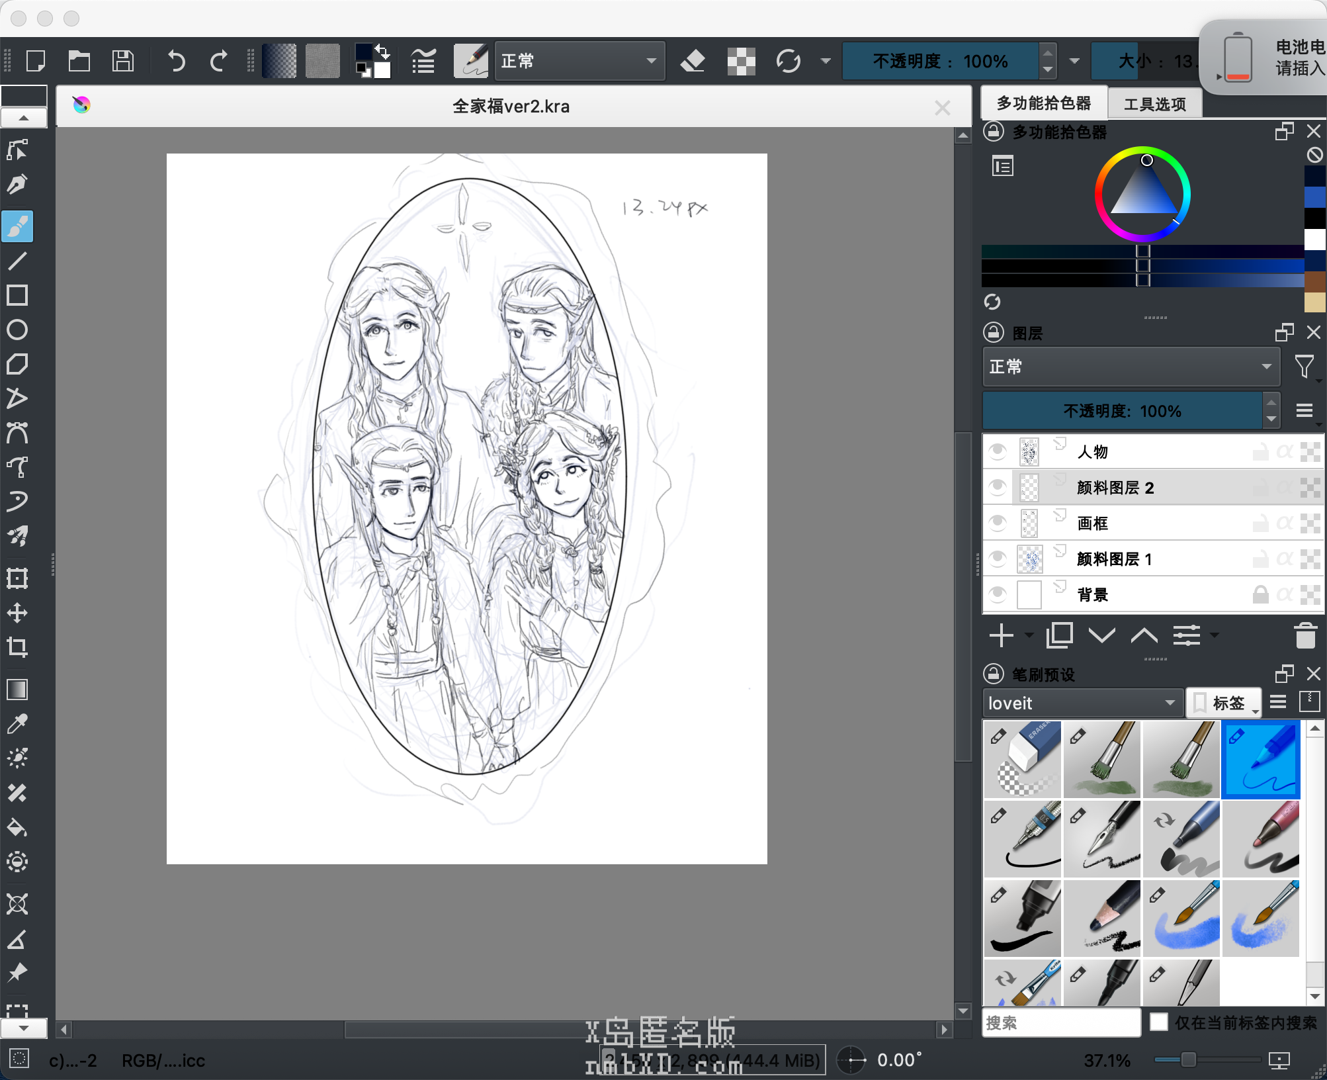Select the Ellipse tool
Image resolution: width=1327 pixels, height=1080 pixels.
tap(17, 330)
